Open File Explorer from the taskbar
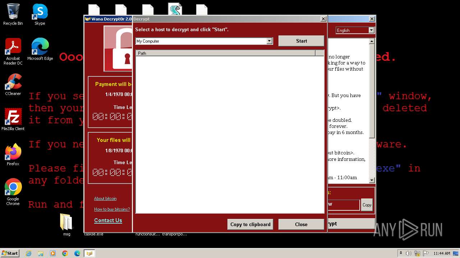The image size is (460, 258). click(41, 253)
